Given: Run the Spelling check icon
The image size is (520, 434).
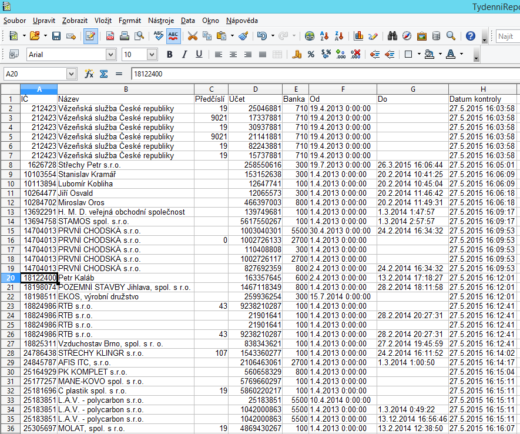Looking at the screenshot, I should click(159, 35).
